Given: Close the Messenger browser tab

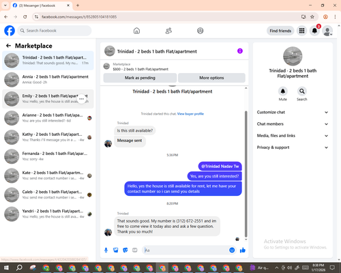Looking at the screenshot, I should tap(68, 5).
